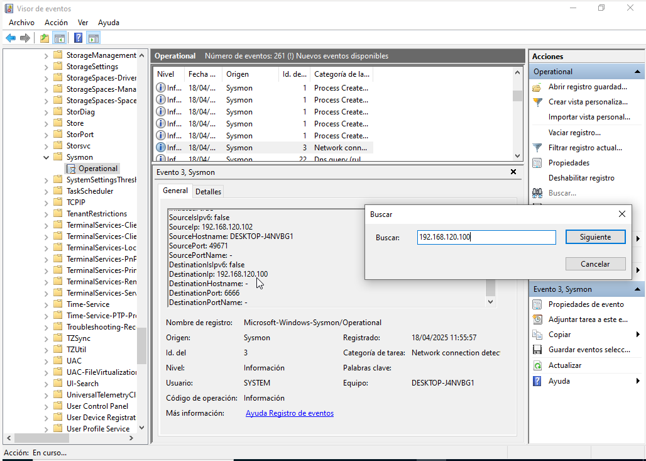Select the Dns query event row

click(263, 158)
